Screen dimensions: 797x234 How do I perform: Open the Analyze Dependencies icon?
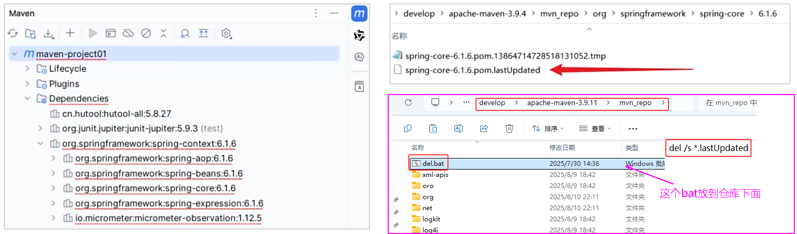(x=185, y=34)
